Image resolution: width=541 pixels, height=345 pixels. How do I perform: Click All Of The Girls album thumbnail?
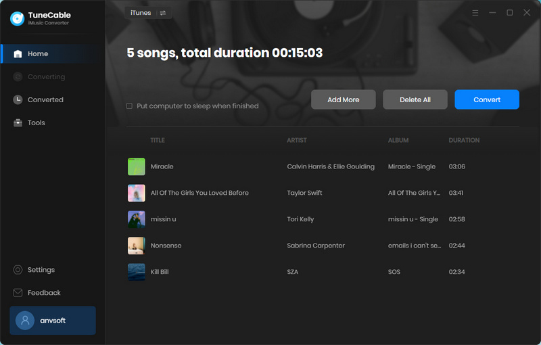137,193
